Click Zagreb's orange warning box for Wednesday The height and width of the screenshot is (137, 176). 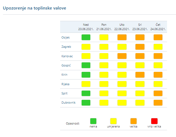140,47
